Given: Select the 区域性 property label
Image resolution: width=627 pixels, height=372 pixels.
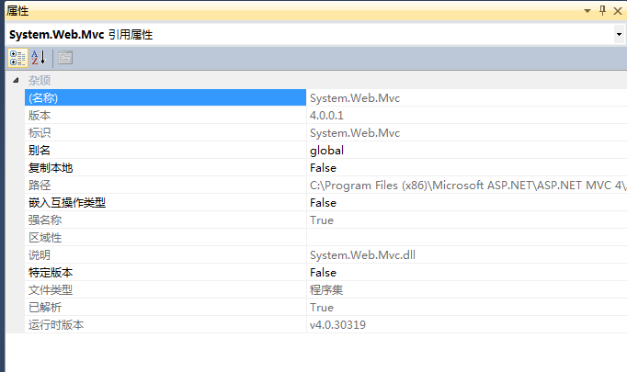Looking at the screenshot, I should (45, 238).
